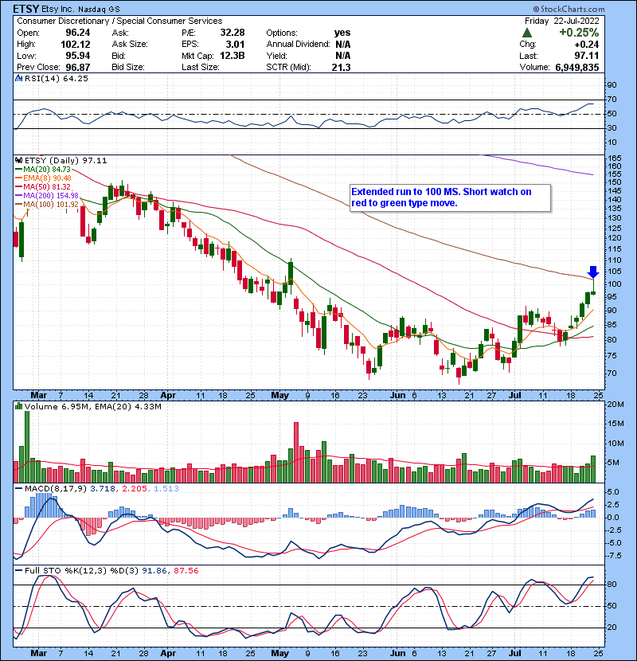Click the green up-triangle change indicator
Image resolution: width=637 pixels, height=661 pixels.
click(526, 33)
